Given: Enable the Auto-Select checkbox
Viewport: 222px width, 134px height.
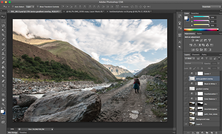Looking at the screenshot, I should coord(13,7).
